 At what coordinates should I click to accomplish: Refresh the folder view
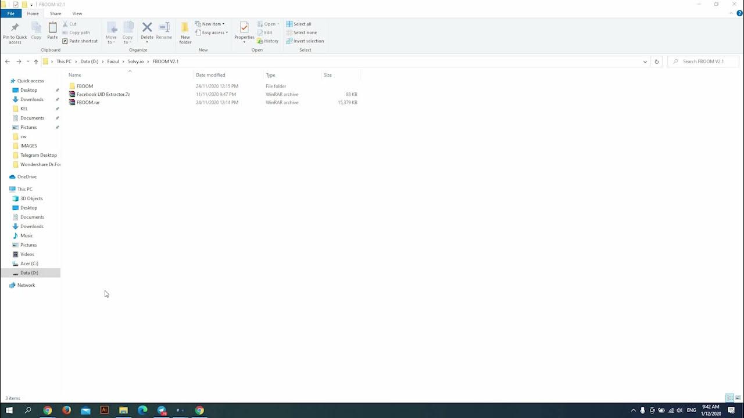pos(657,62)
